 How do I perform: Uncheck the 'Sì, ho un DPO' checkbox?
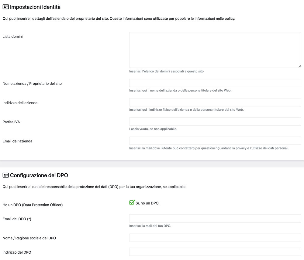tap(132, 203)
